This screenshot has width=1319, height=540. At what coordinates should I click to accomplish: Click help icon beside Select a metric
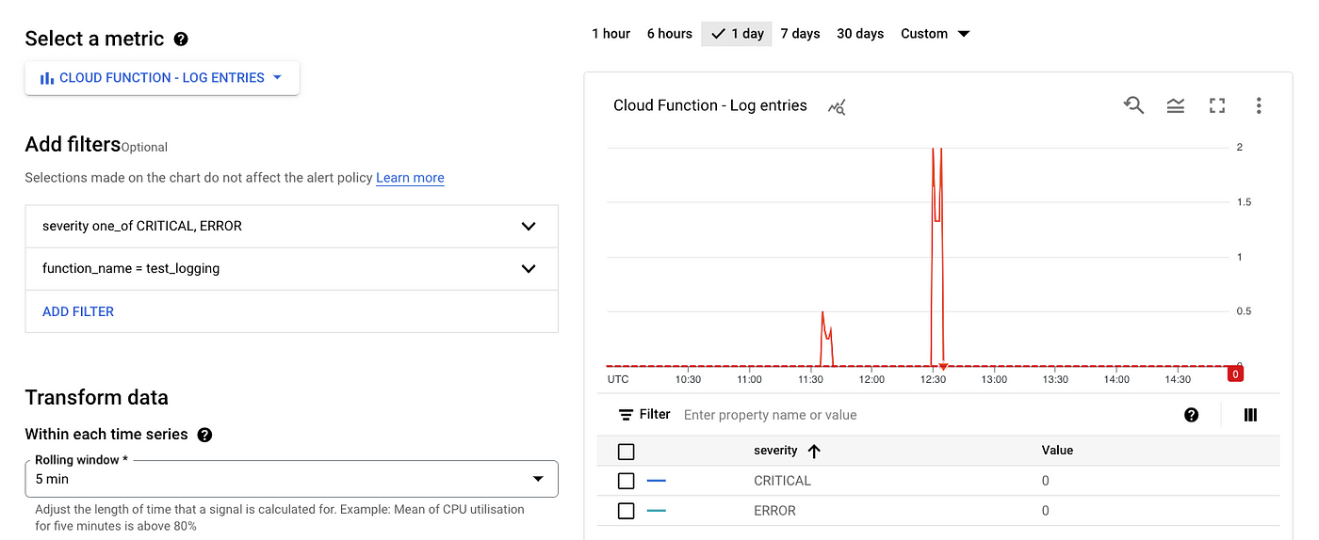pos(182,40)
